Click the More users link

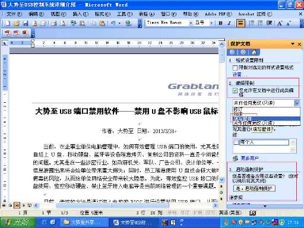250,158
